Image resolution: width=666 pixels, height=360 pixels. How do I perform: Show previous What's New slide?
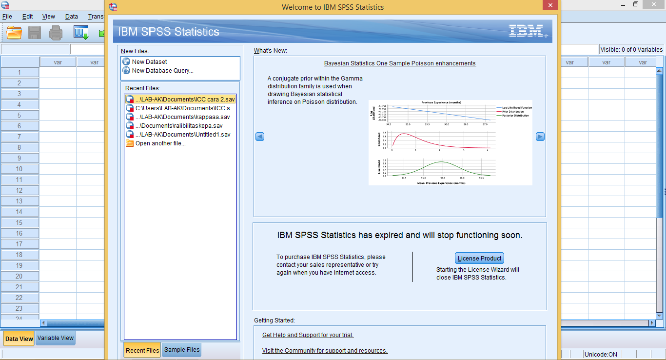tap(260, 137)
